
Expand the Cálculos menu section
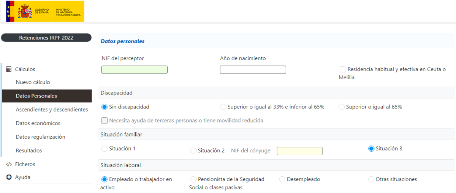[x=25, y=69]
